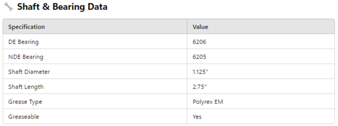This screenshot has height=126, width=338.
Task: Select the Polyrex EM value
Action: click(208, 102)
